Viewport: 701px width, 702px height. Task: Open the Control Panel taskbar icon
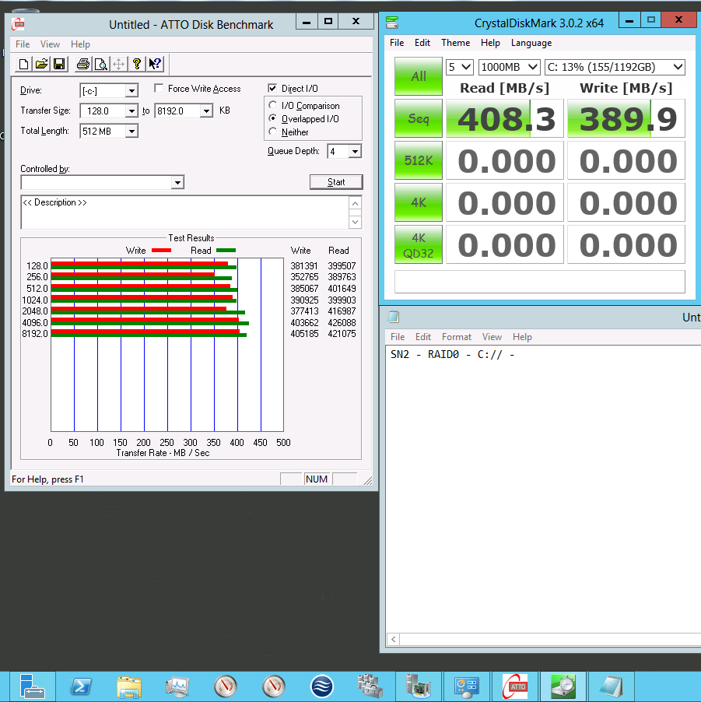tap(467, 686)
